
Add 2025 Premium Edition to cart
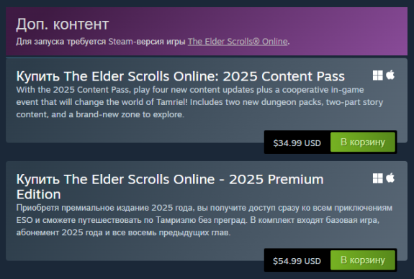coord(362,260)
